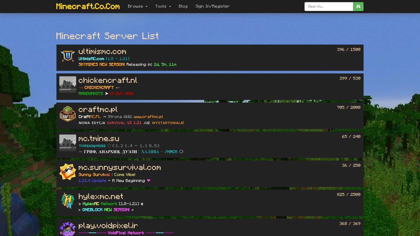Click the Minecraft.Co.Com site logo
The width and height of the screenshot is (420, 236).
pos(87,6)
